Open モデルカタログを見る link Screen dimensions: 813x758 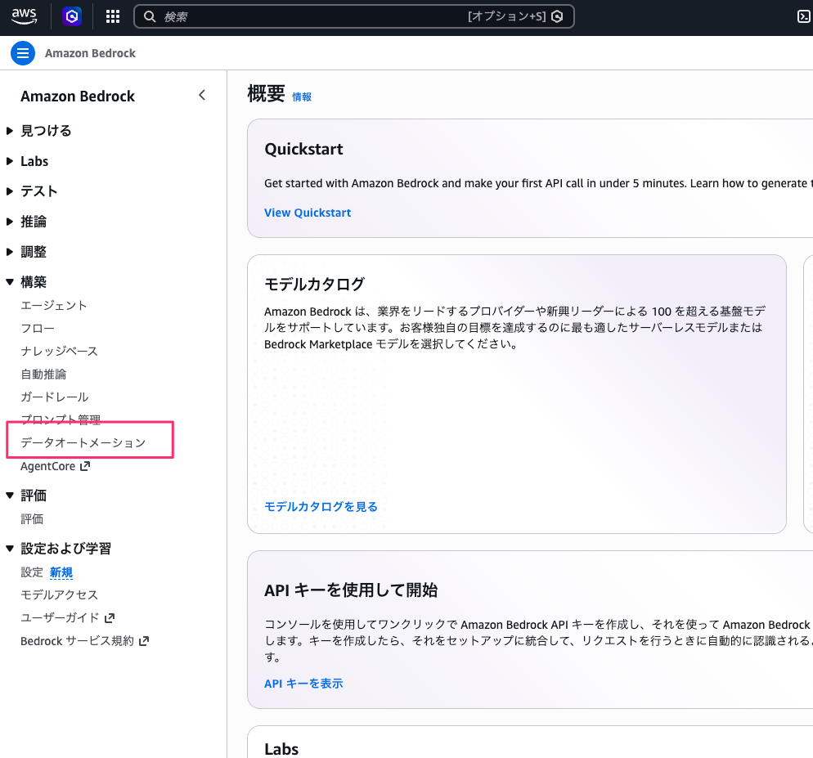(x=319, y=506)
